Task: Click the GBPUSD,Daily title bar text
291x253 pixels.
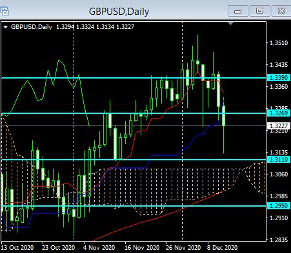Action: (x=119, y=12)
